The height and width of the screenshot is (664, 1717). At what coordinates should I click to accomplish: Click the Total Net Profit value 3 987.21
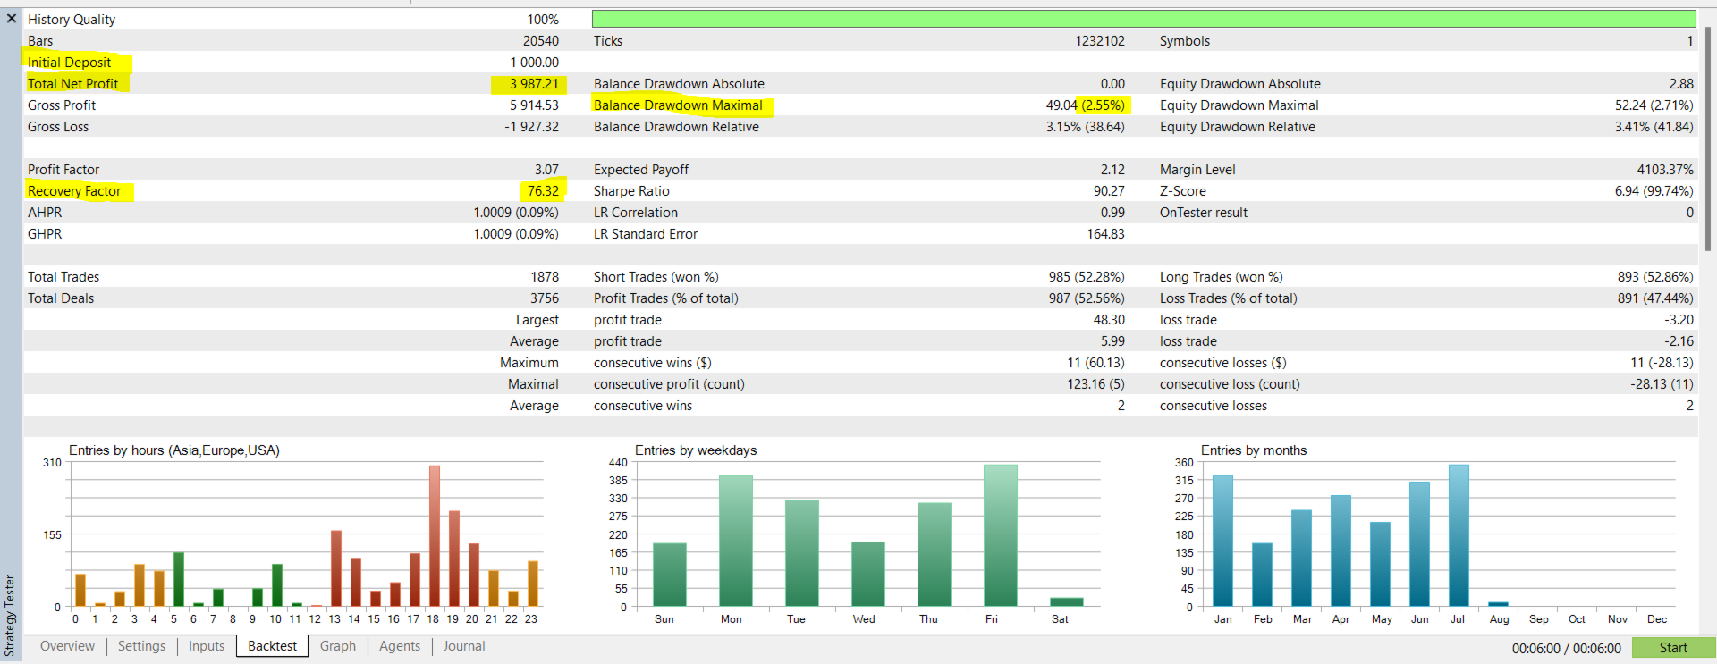(x=534, y=84)
